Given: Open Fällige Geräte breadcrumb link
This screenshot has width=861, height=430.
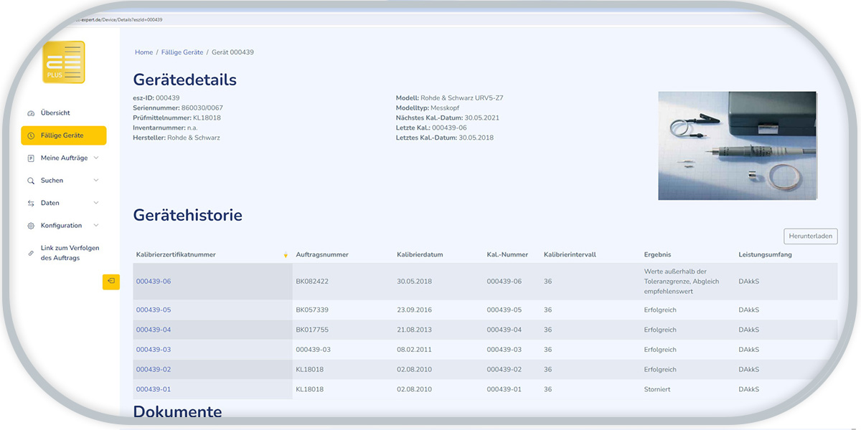Looking at the screenshot, I should point(182,52).
